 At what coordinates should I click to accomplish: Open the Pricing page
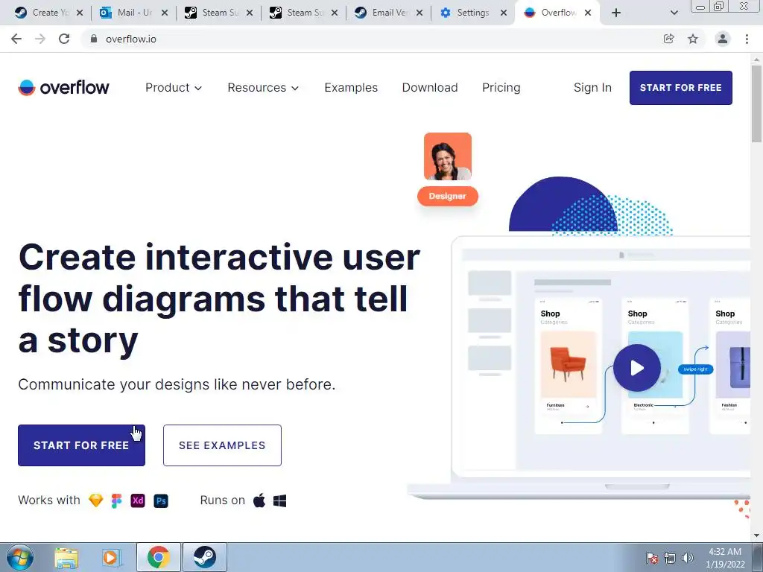(501, 88)
